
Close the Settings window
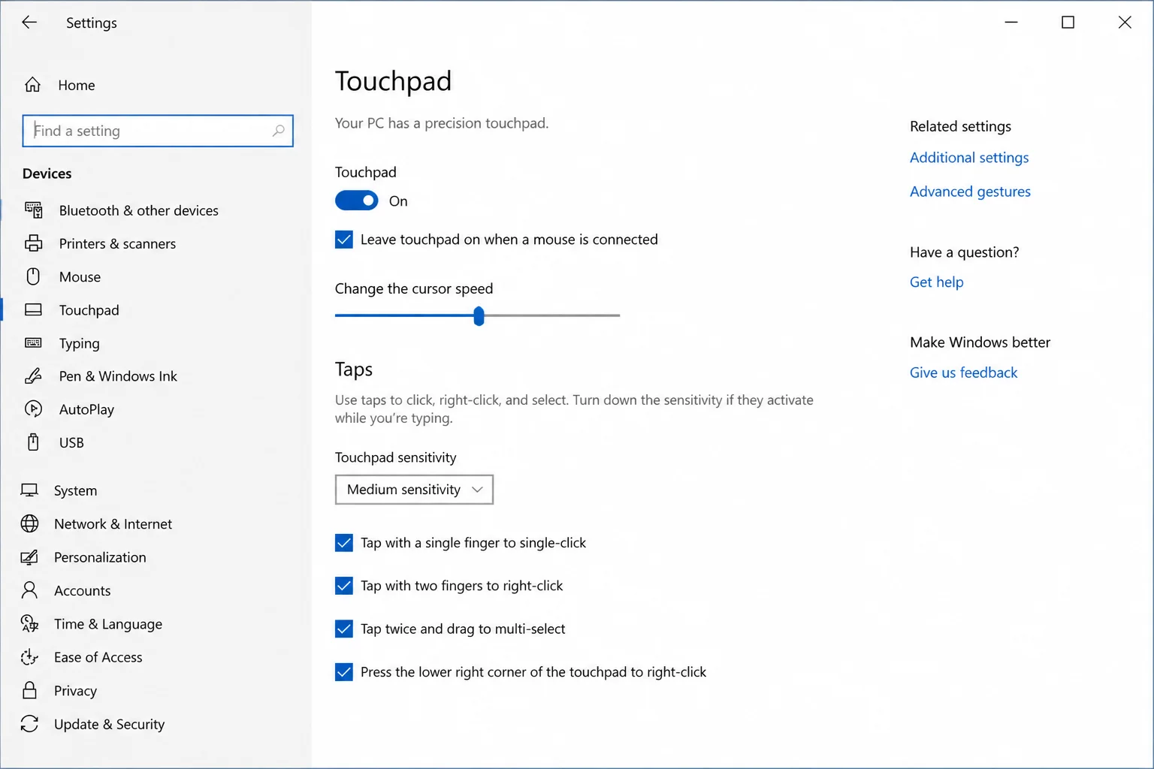[1125, 23]
